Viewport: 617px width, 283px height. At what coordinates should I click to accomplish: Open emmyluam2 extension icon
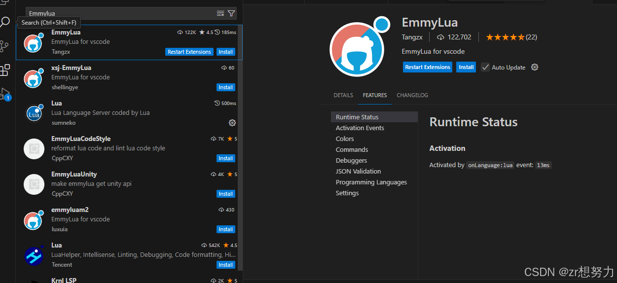point(34,220)
